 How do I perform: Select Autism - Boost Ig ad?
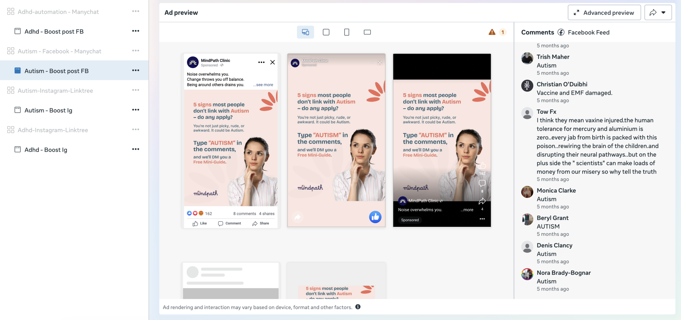click(48, 110)
